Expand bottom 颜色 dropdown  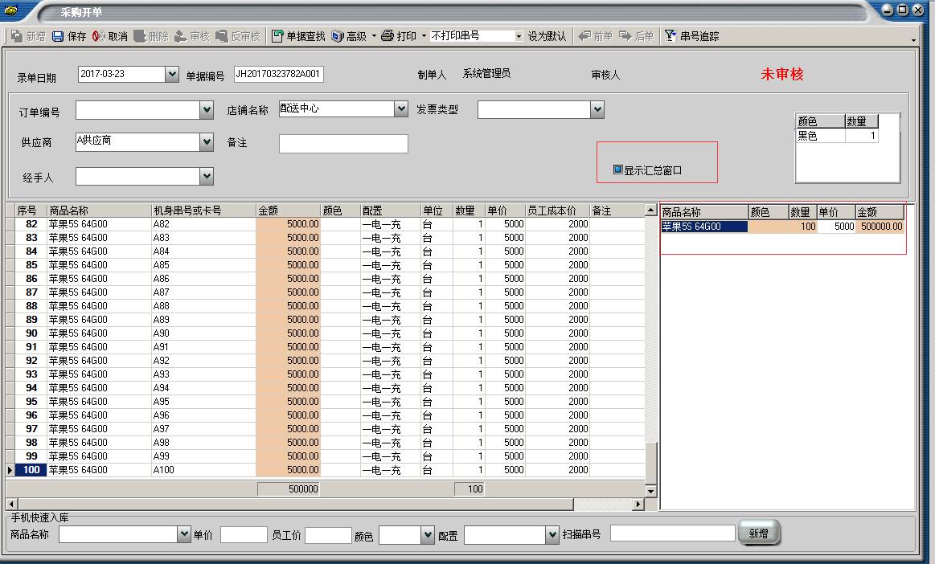click(x=427, y=535)
